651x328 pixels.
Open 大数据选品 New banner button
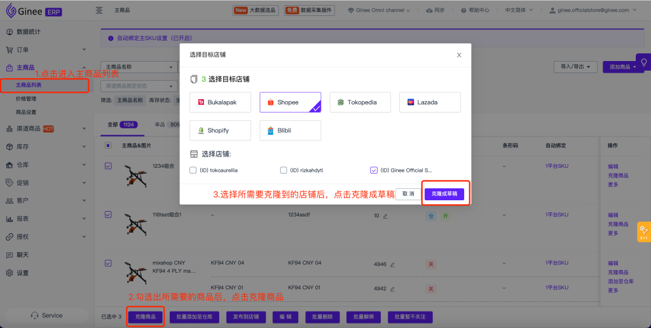[x=256, y=10]
